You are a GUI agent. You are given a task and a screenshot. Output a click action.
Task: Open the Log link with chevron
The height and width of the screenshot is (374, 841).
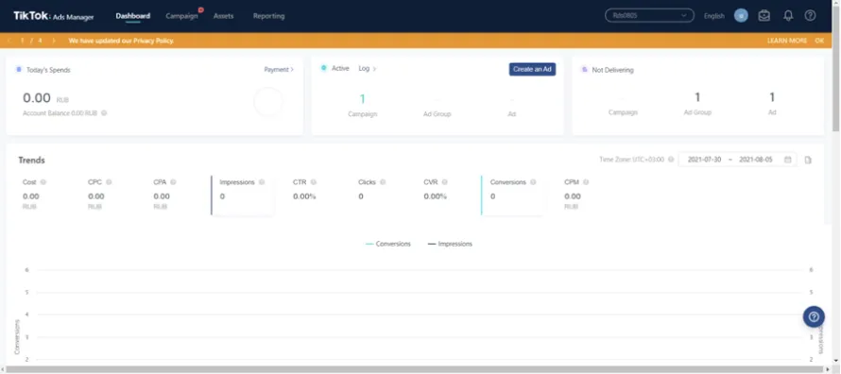pyautogui.click(x=368, y=69)
